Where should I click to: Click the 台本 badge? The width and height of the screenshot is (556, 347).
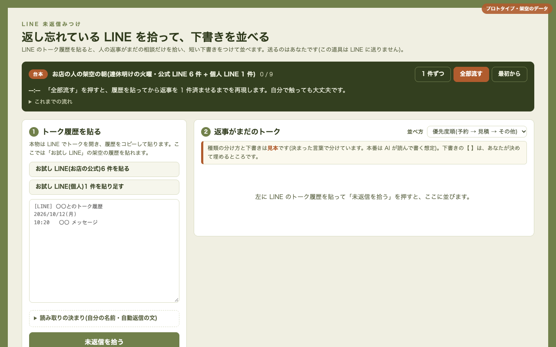[38, 74]
